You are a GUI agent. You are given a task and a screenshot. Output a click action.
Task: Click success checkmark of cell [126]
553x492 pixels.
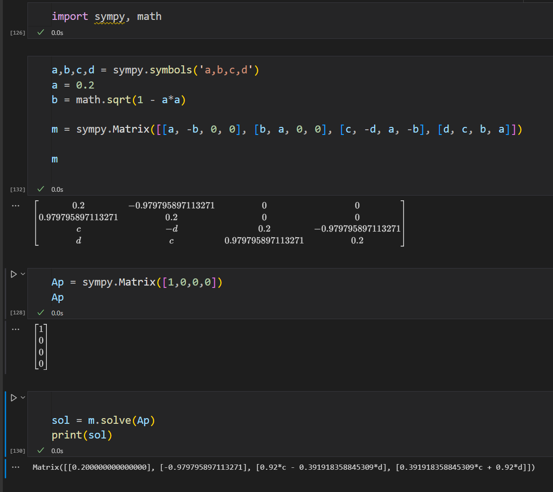pos(41,32)
